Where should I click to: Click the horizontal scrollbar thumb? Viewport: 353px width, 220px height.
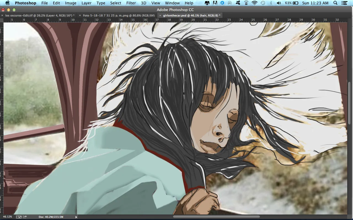pyautogui.click(x=216, y=217)
